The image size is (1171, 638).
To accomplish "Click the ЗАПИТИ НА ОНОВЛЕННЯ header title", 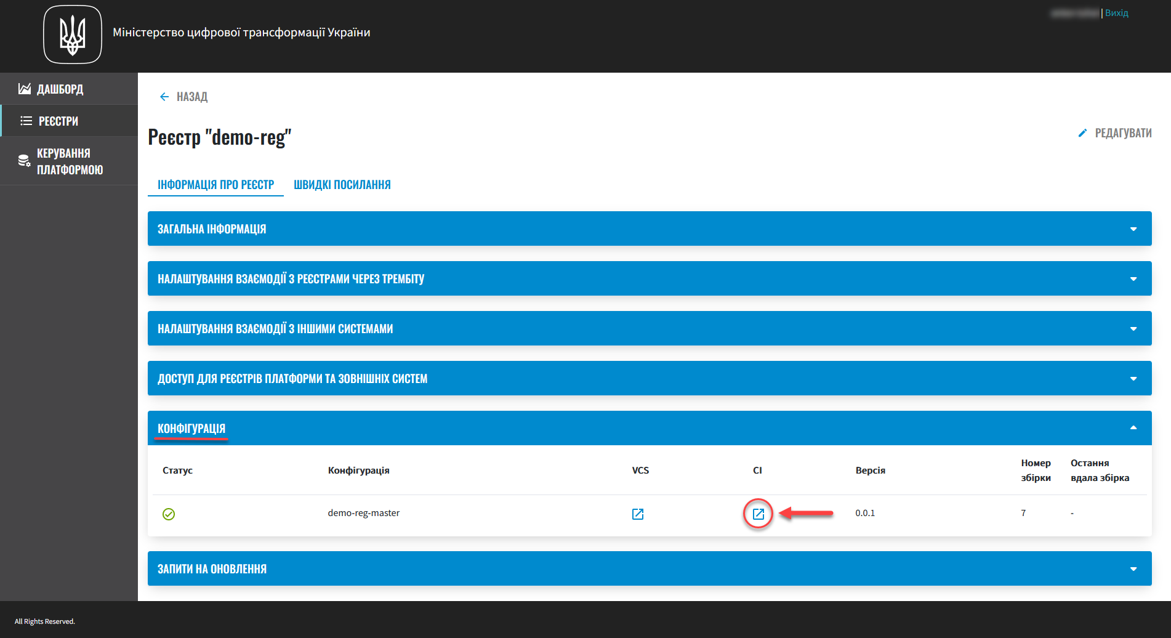I will coord(212,569).
